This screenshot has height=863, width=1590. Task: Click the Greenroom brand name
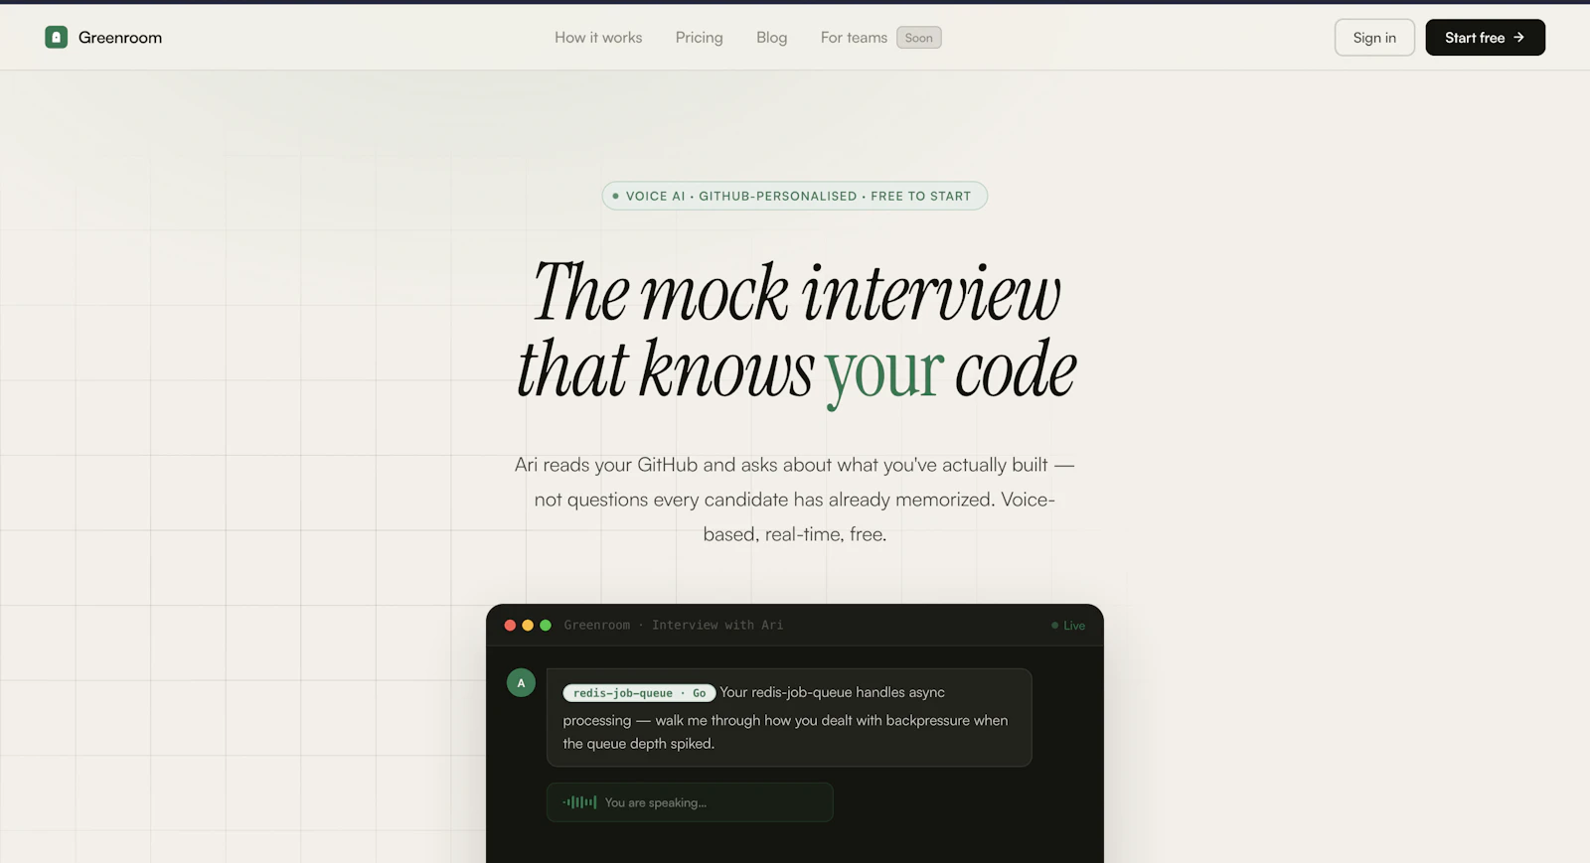(x=120, y=38)
